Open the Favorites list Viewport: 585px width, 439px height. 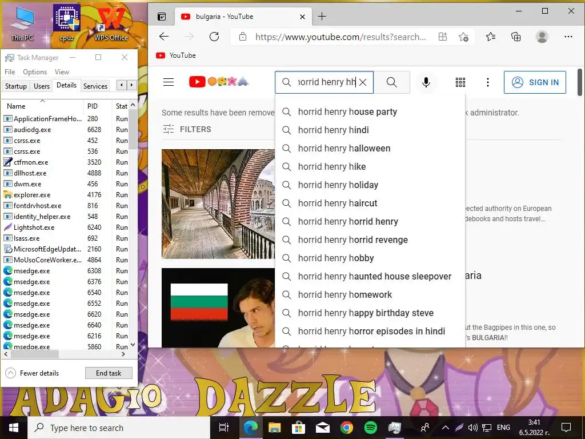click(x=491, y=37)
